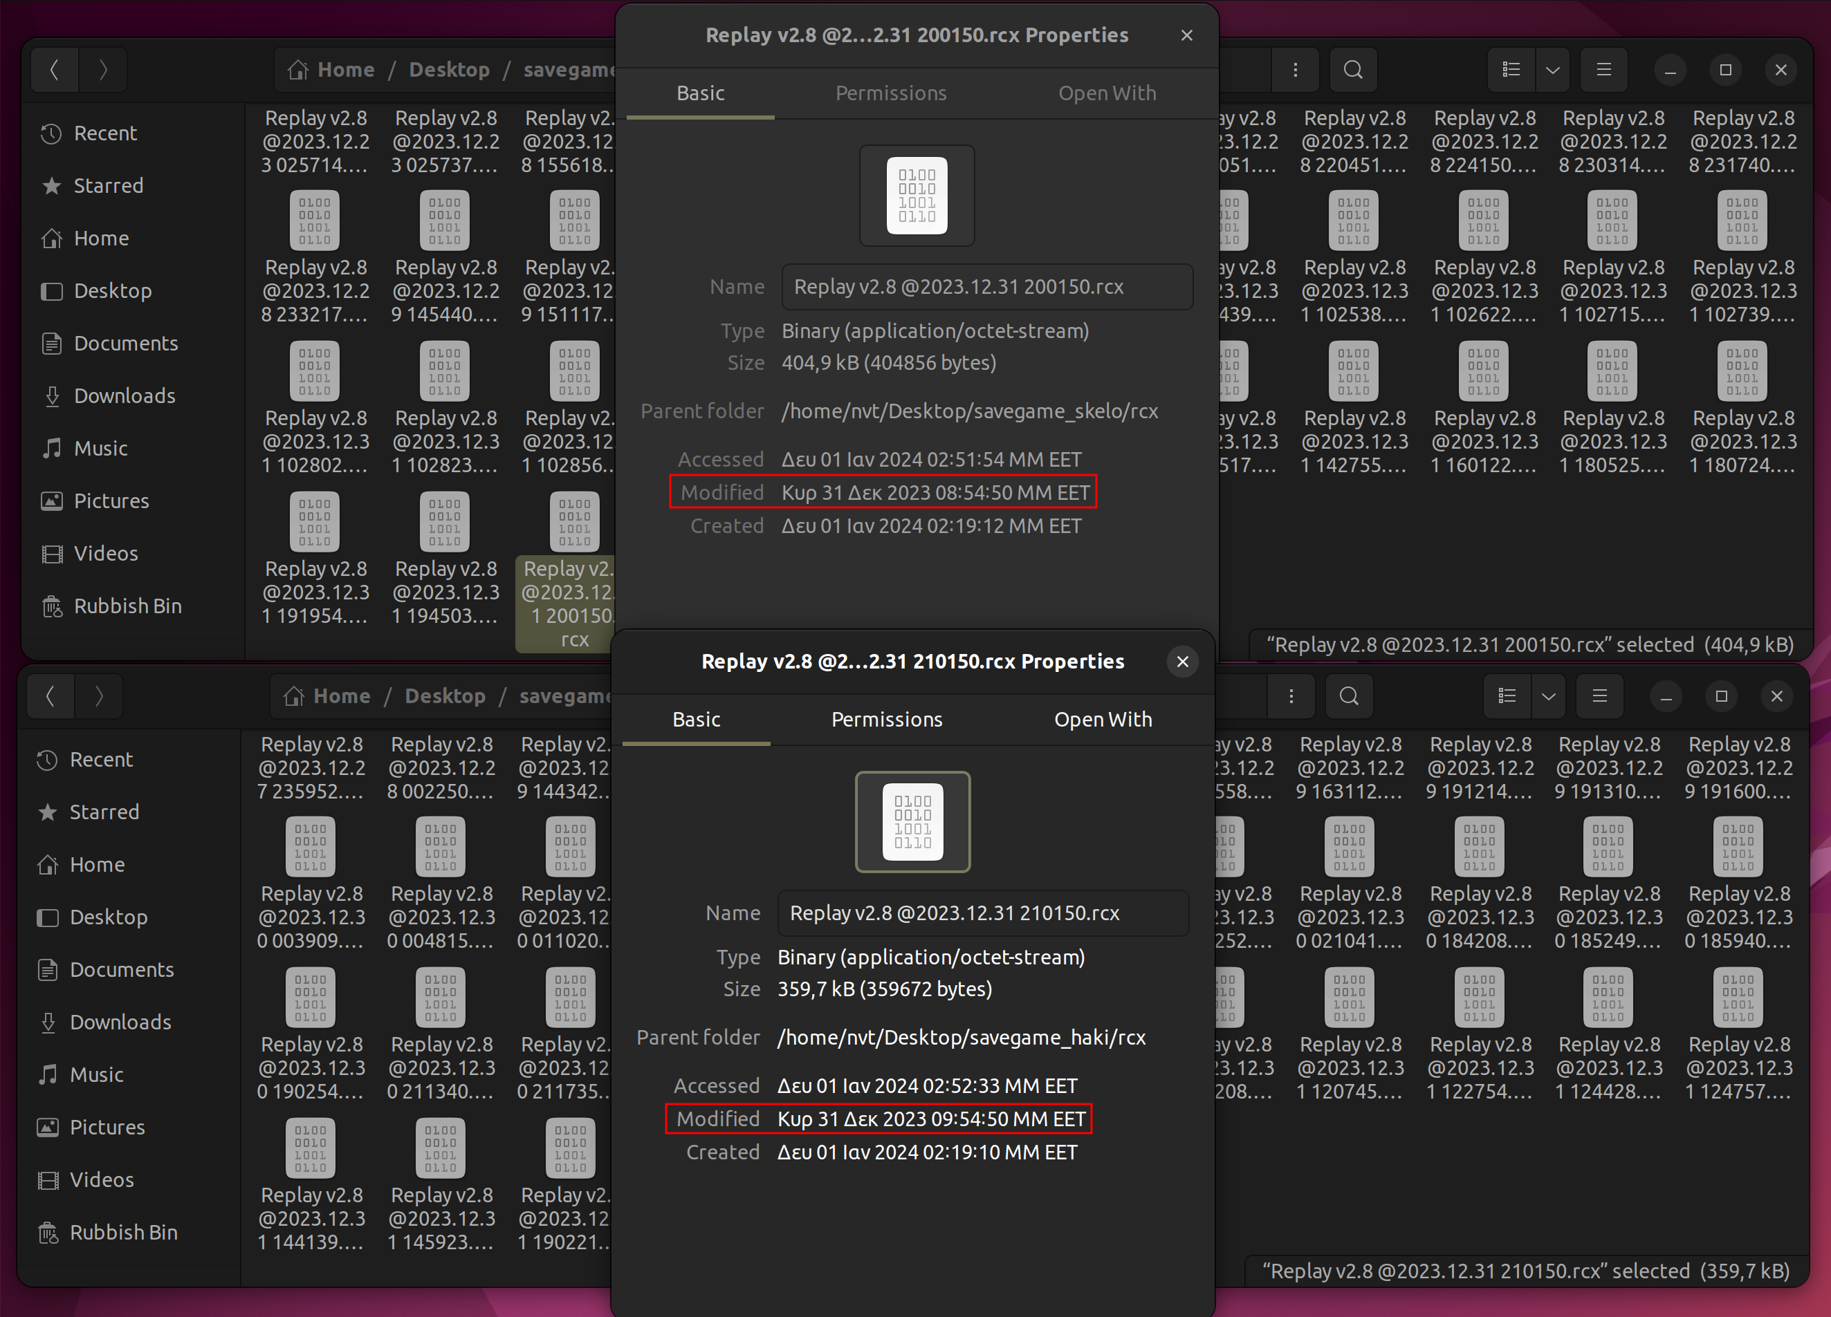Expand view options dropdown in bottom window
The width and height of the screenshot is (1831, 1317).
[1547, 695]
